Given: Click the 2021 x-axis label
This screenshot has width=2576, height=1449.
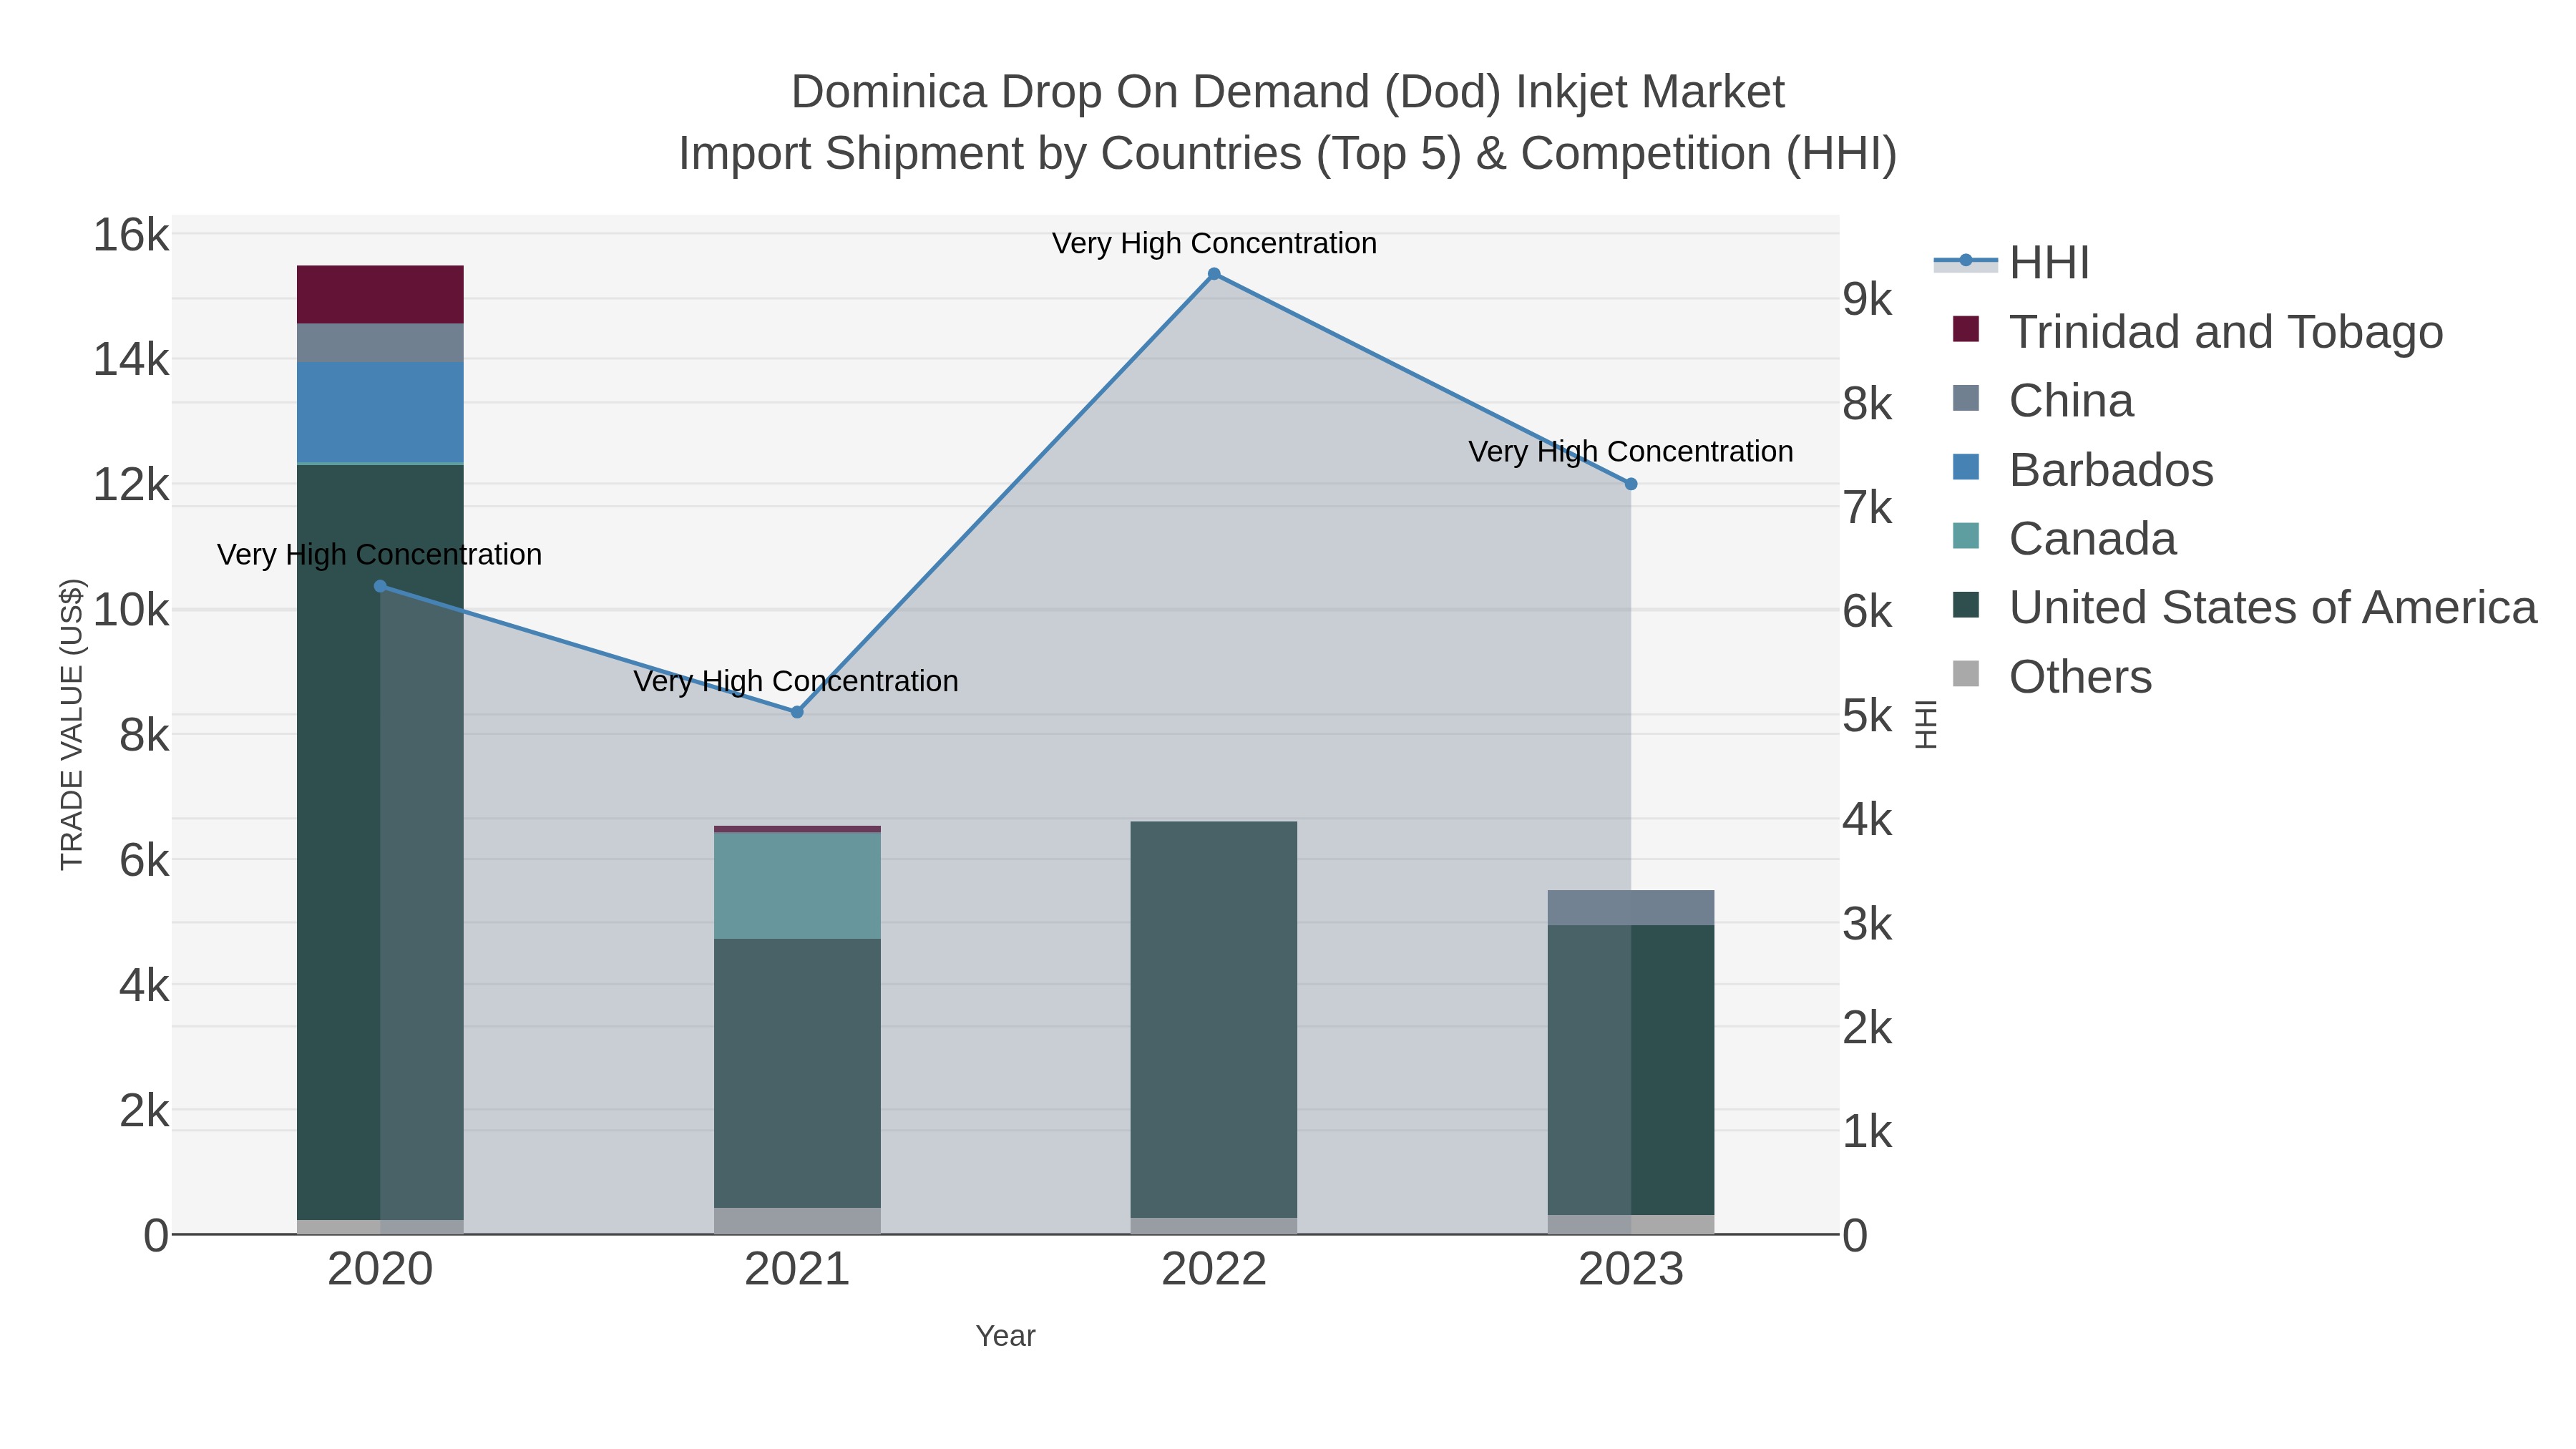Looking at the screenshot, I should 797,1270.
